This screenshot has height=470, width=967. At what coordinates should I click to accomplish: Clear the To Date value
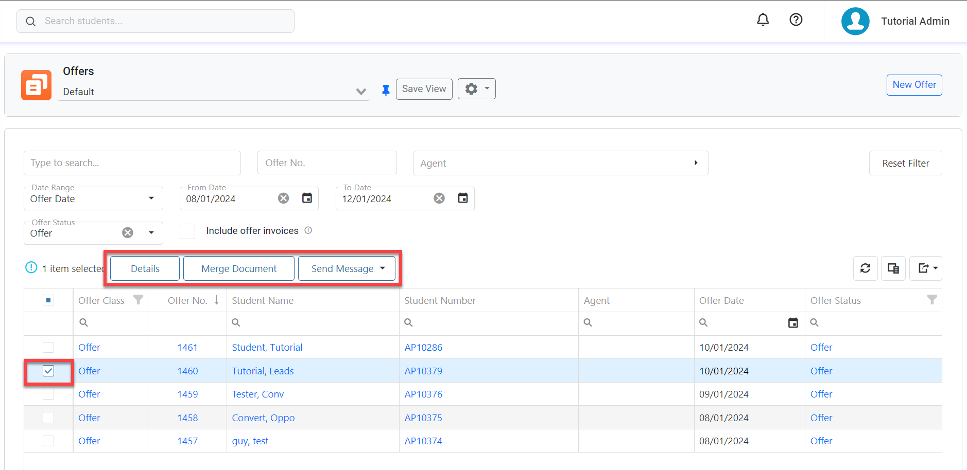(x=439, y=198)
